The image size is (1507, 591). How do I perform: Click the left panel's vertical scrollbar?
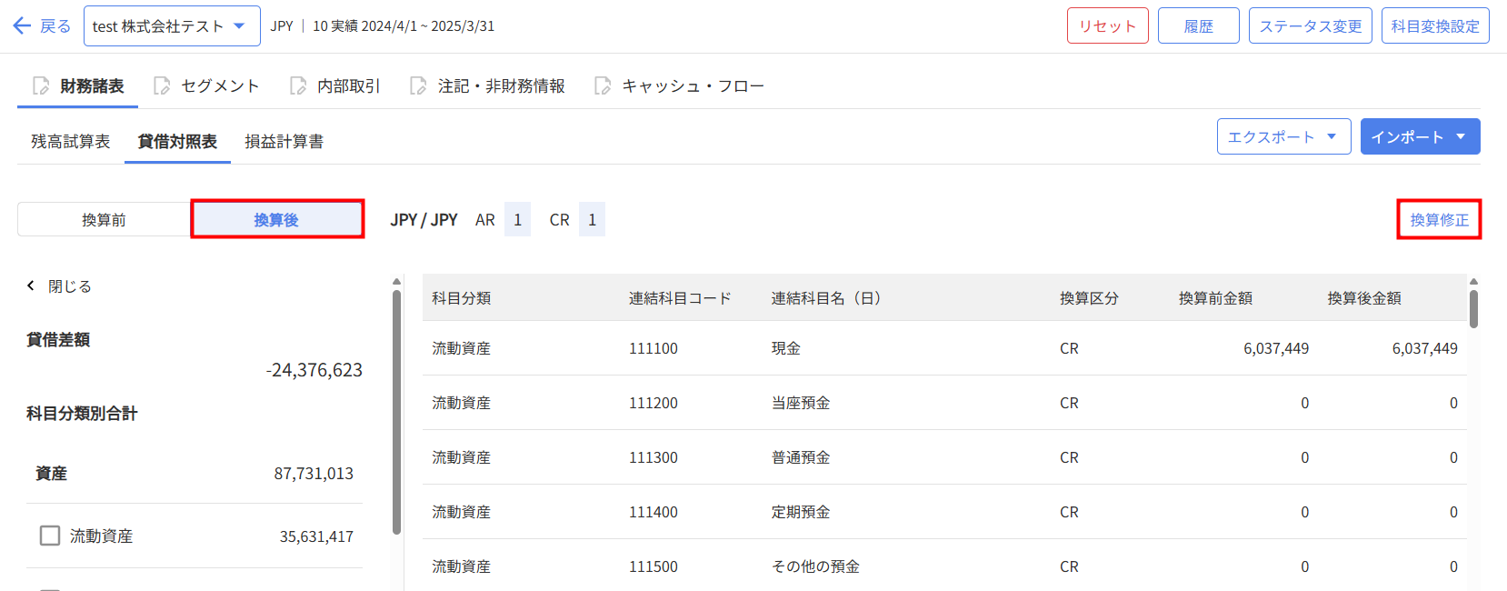tap(396, 409)
